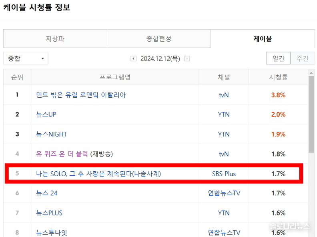The width and height of the screenshot is (317, 237).
Task: Open 유 퀴즈 온 더 블럭 link
Action: click(62, 154)
